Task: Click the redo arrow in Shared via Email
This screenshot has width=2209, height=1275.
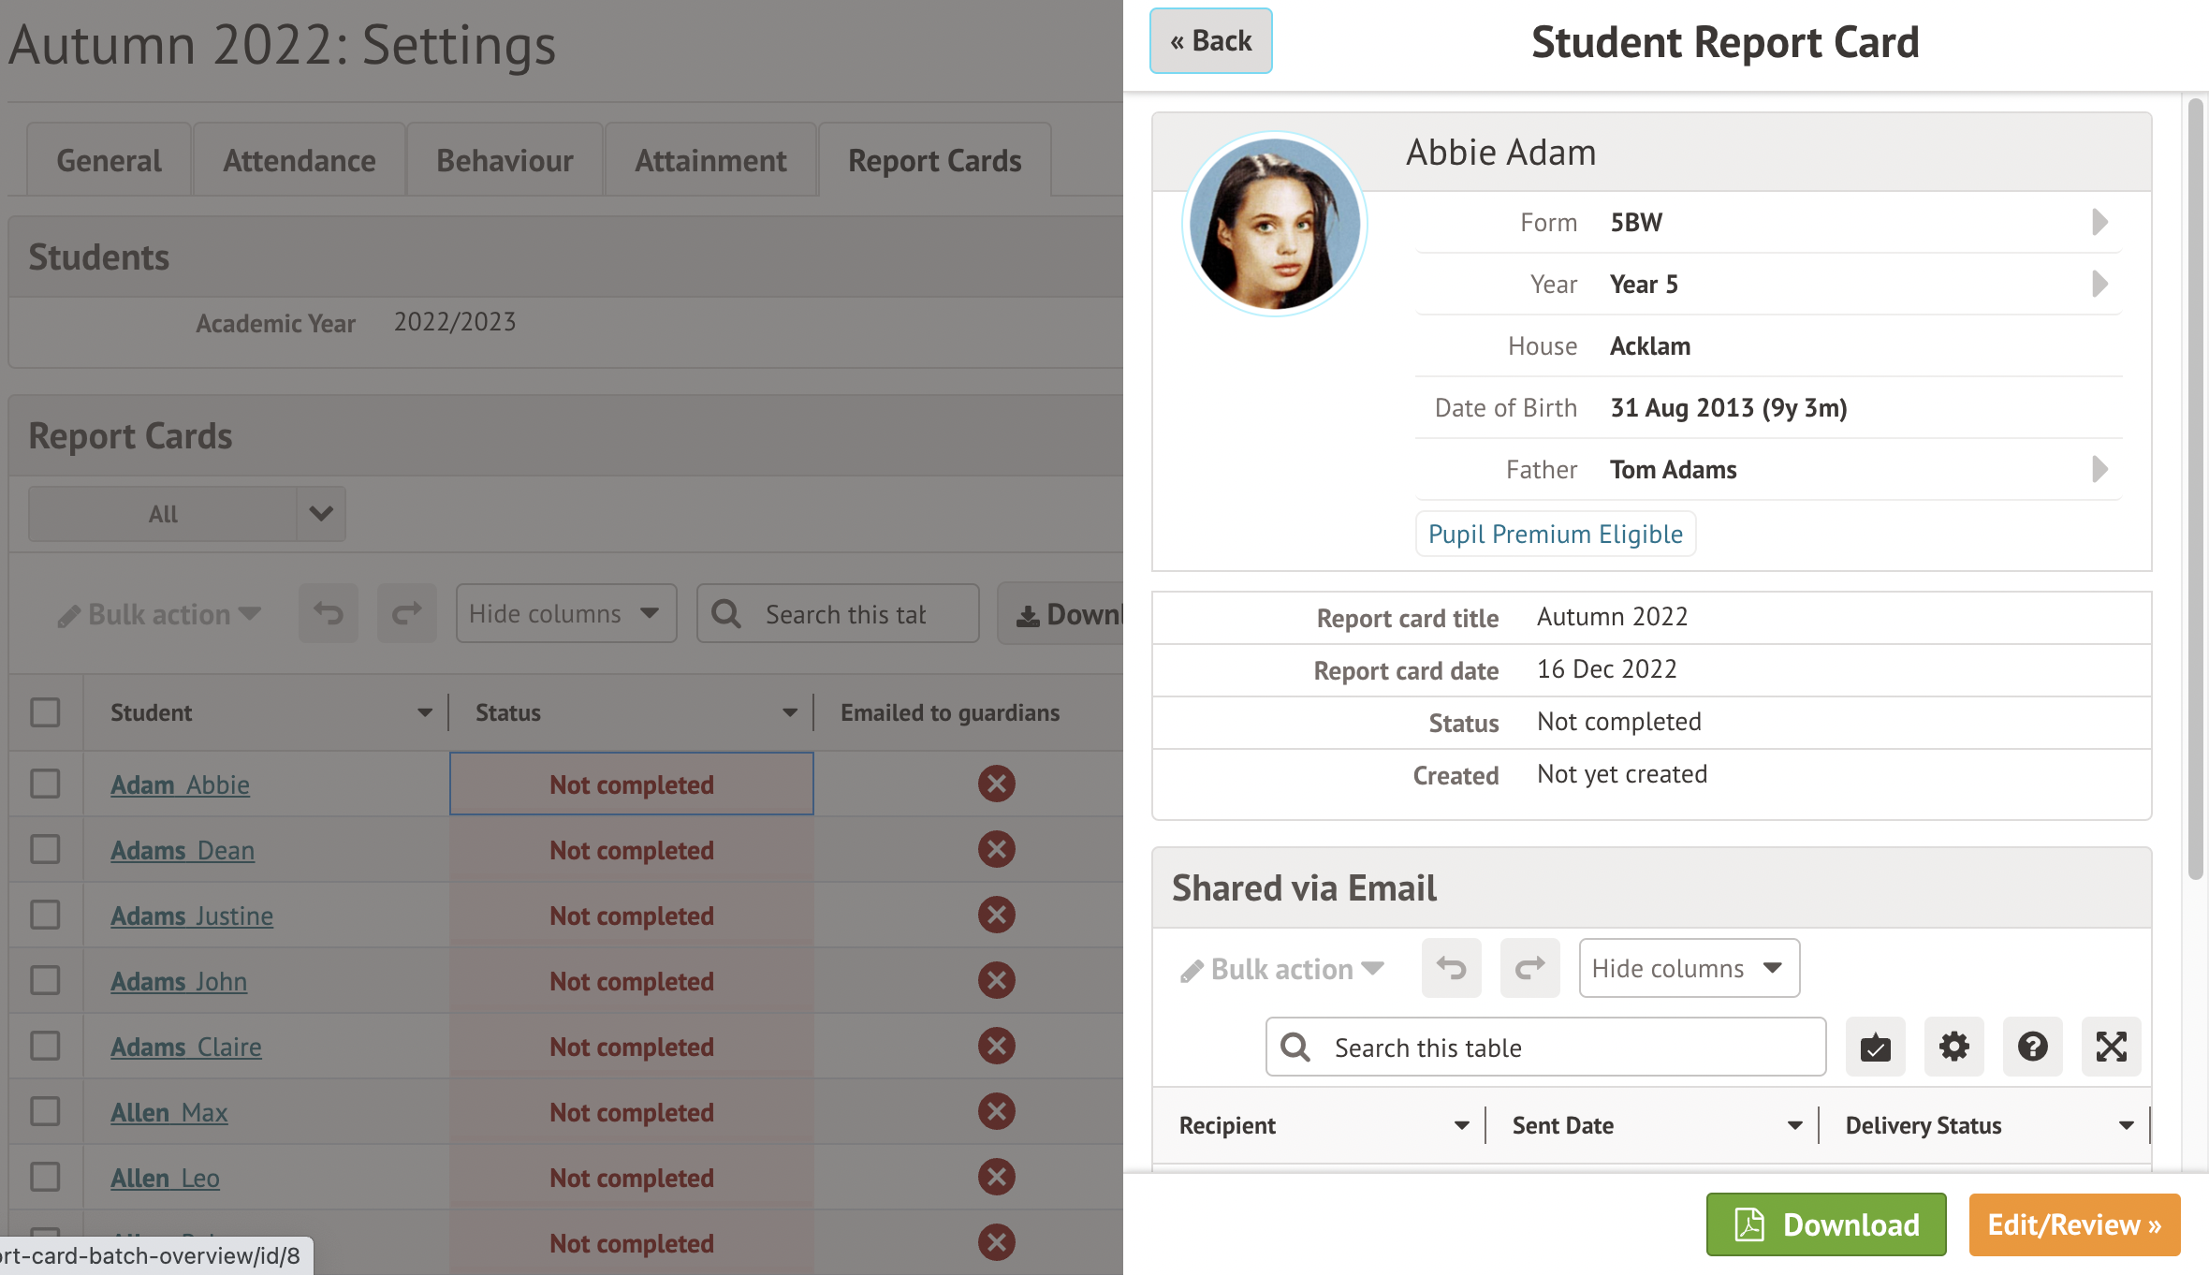Action: [1529, 968]
